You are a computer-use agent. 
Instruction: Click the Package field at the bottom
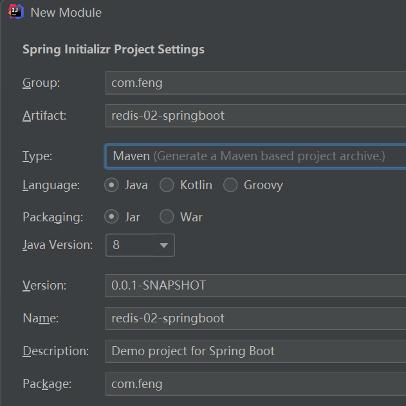(255, 384)
